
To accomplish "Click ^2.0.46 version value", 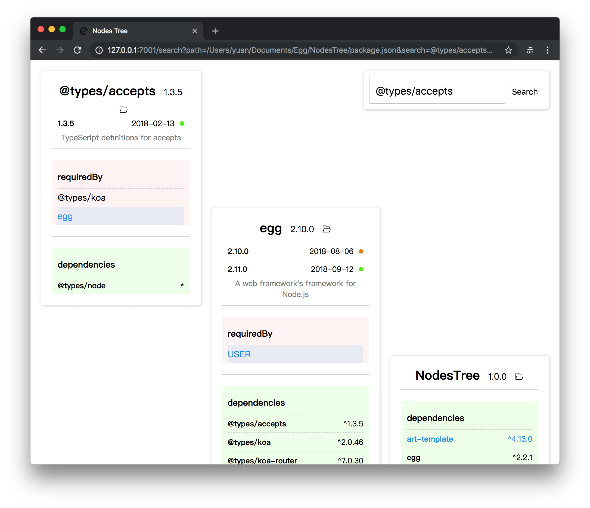I will (350, 442).
